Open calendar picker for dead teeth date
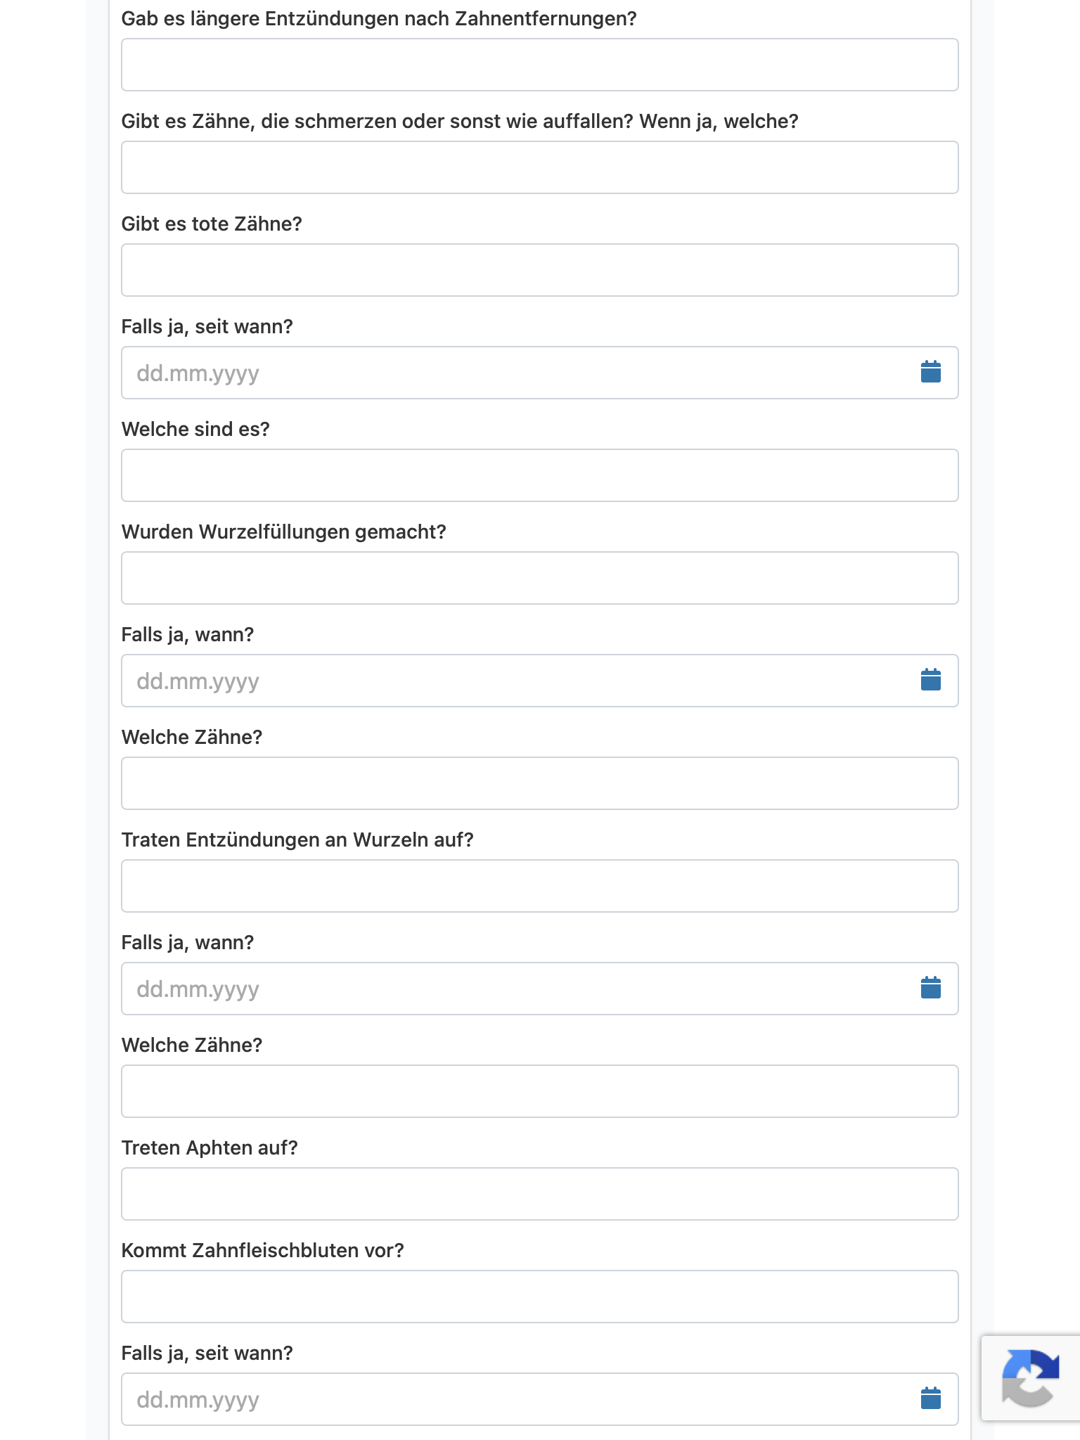Viewport: 1080px width, 1440px height. (930, 372)
